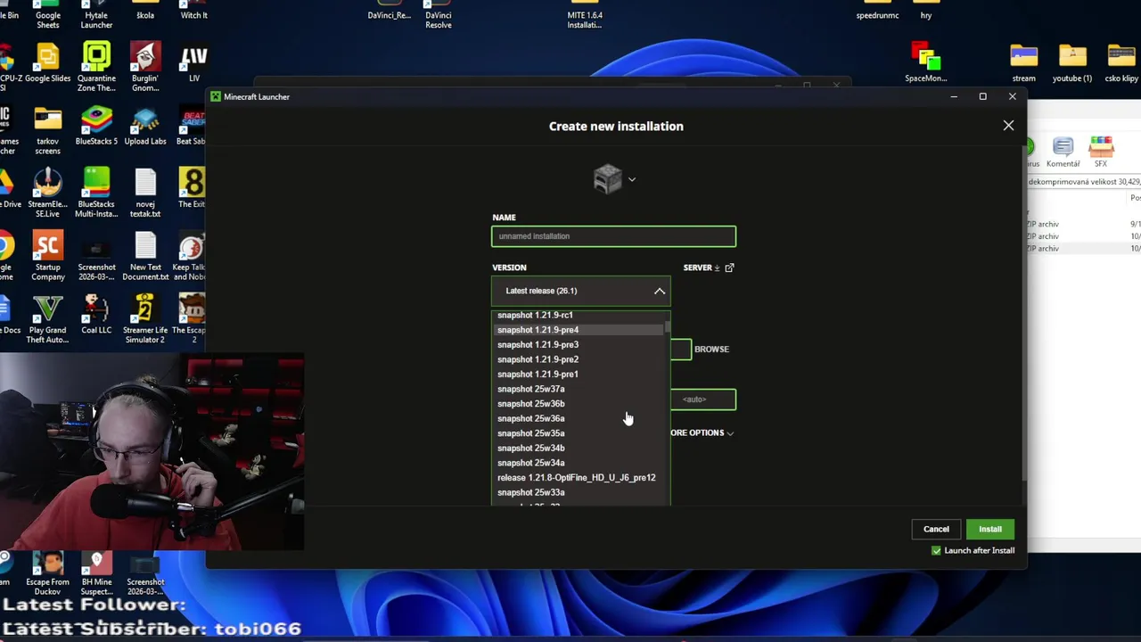The height and width of the screenshot is (642, 1141).
Task: Click the auto resolution field
Action: pos(703,399)
